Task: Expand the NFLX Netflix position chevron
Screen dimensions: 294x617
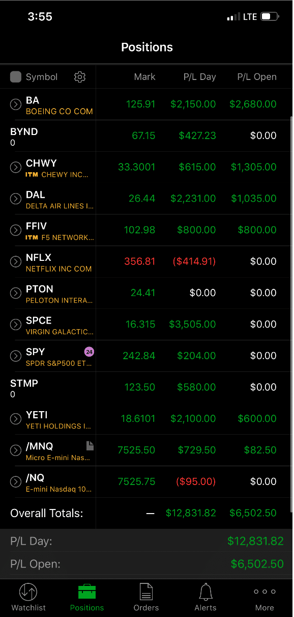Action: tap(15, 262)
